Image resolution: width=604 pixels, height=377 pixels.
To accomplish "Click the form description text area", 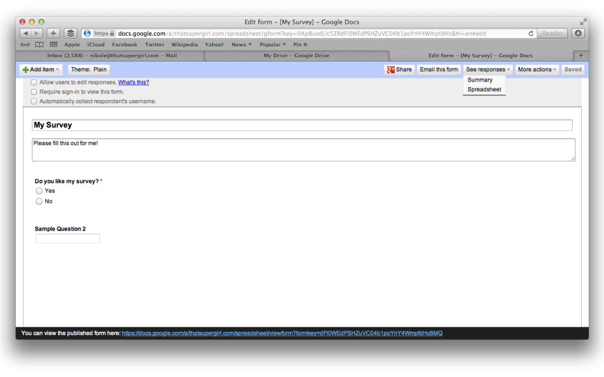I will click(x=304, y=150).
